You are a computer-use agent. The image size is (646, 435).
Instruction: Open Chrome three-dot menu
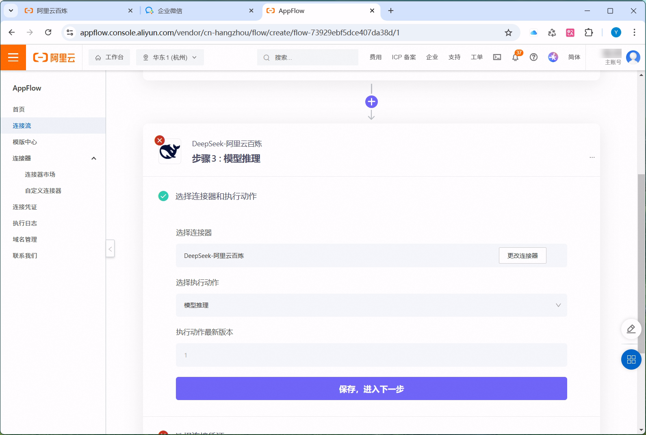(x=634, y=32)
